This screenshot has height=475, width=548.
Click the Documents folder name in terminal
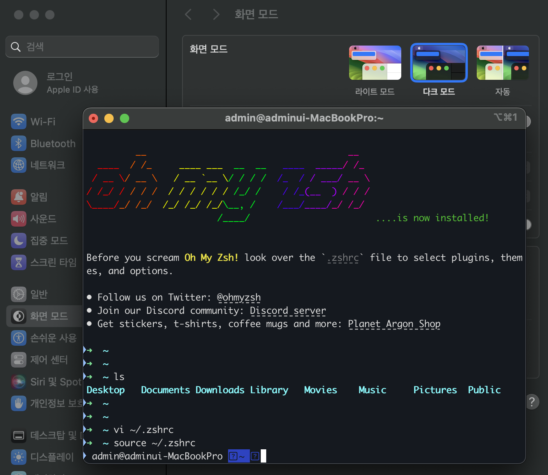[x=165, y=390]
